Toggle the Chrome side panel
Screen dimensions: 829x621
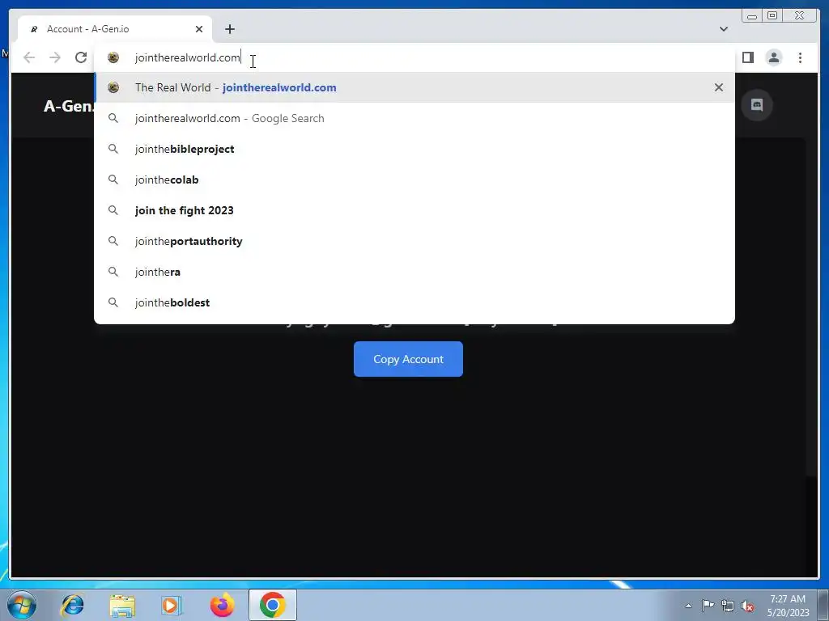[747, 57]
